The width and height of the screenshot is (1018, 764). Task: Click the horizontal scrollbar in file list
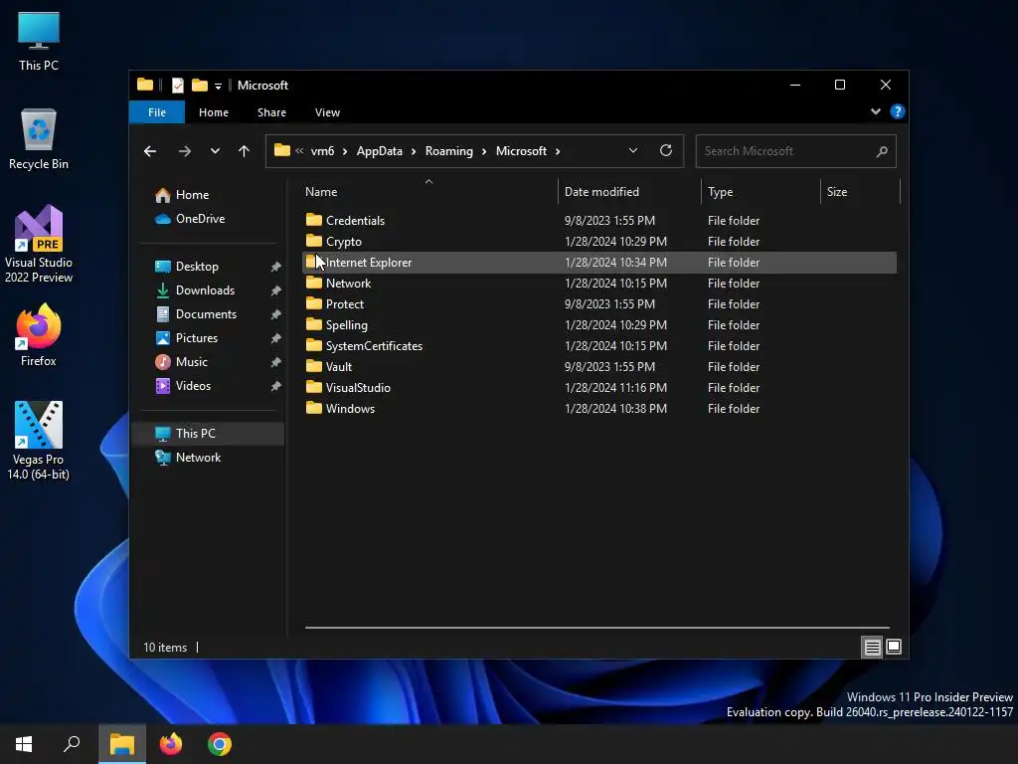coord(597,629)
